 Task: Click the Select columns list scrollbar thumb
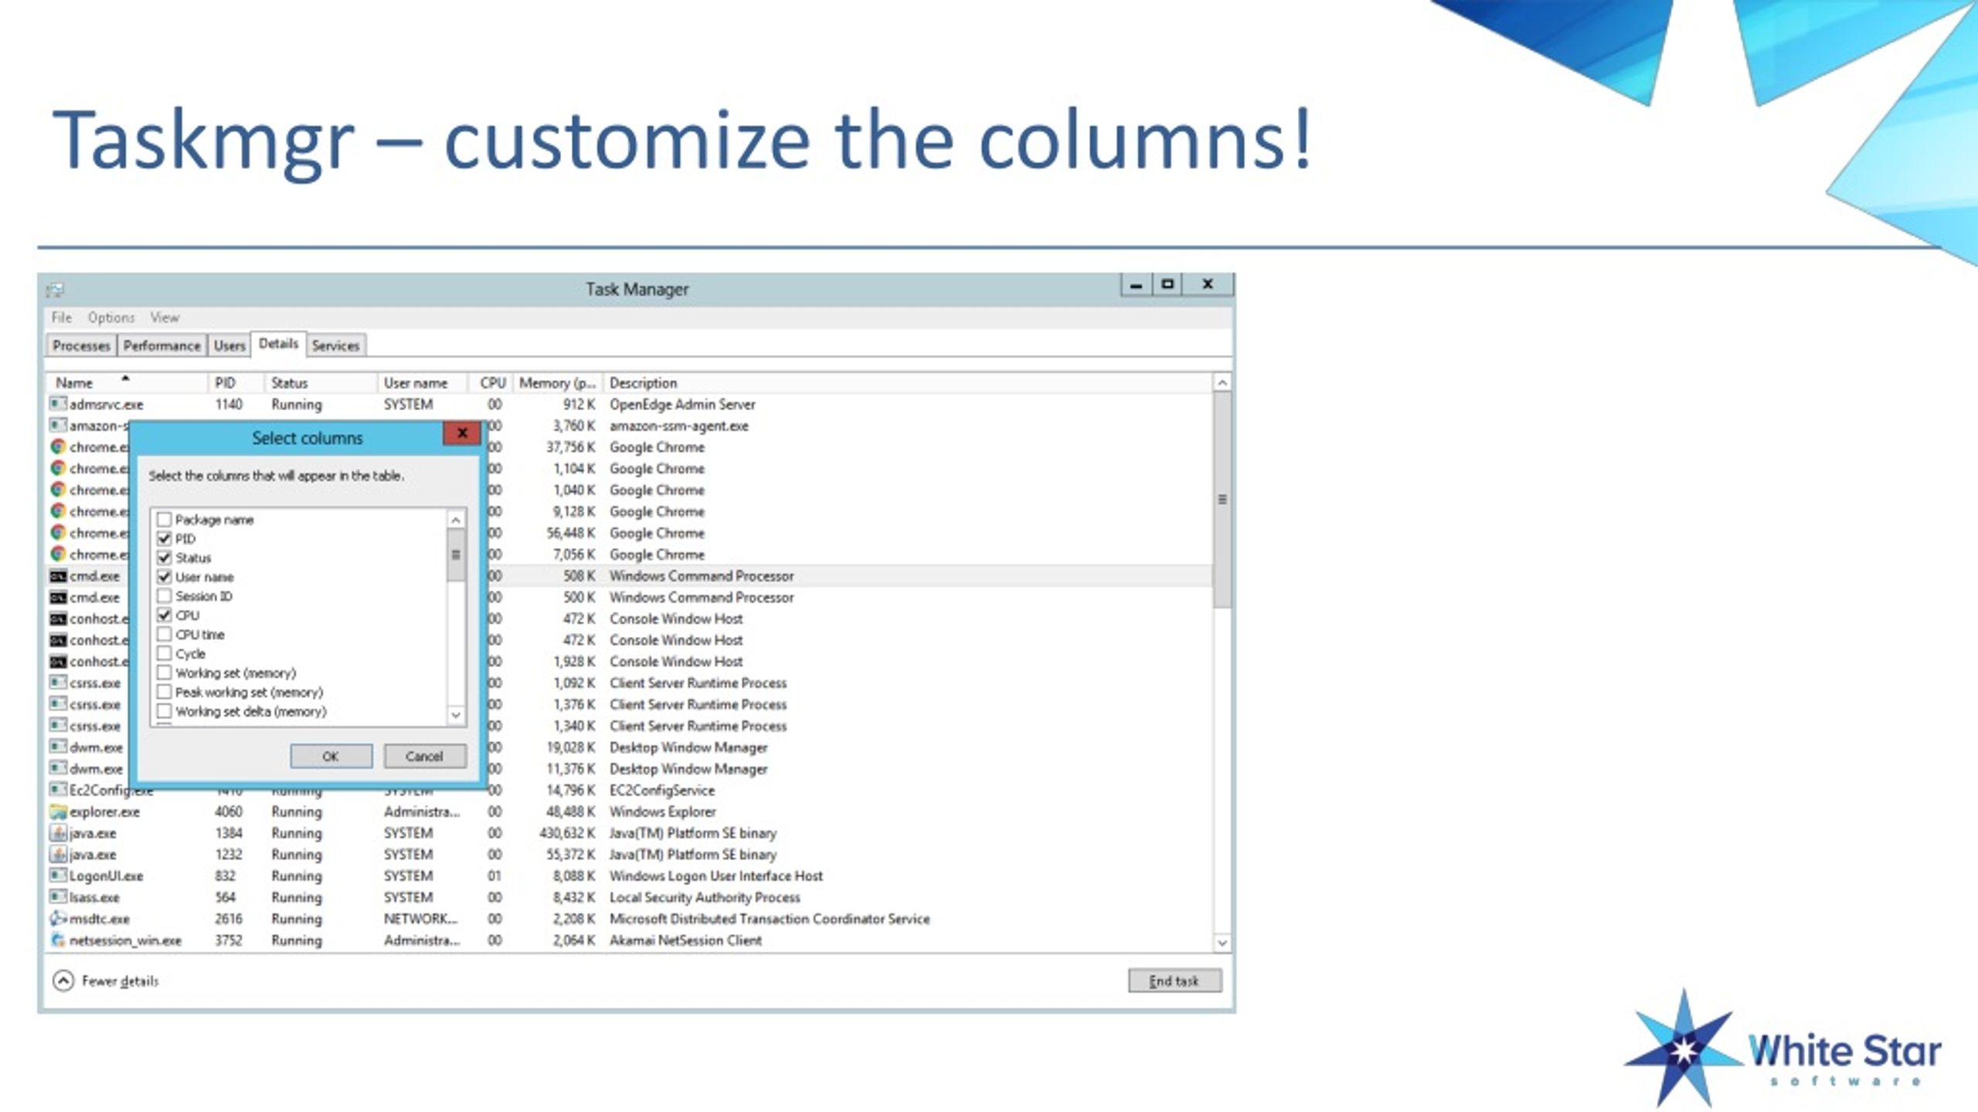pos(456,554)
